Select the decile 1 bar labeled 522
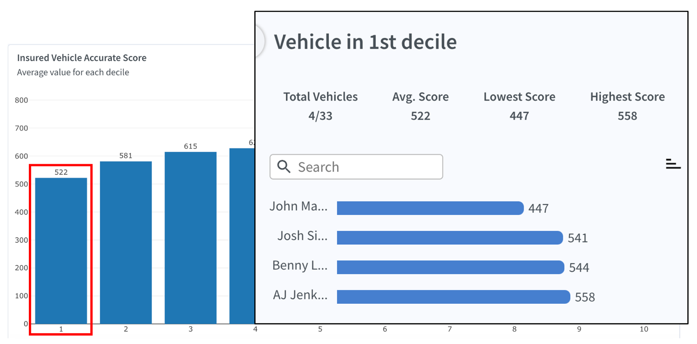The height and width of the screenshot is (344, 697). tap(61, 251)
